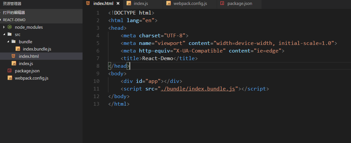Image resolution: width=351 pixels, height=143 pixels.
Task: Open index.bundle.js in the file tree
Action: 37,49
